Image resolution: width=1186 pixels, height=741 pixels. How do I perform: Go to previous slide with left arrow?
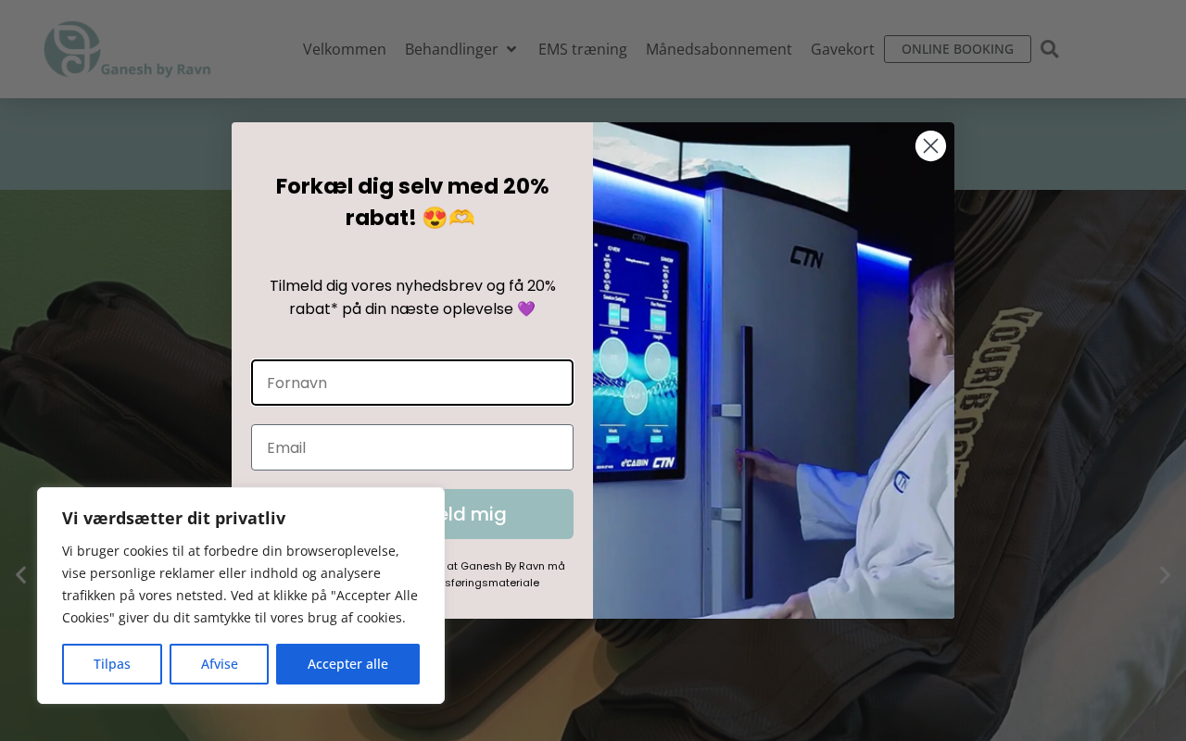click(x=20, y=575)
